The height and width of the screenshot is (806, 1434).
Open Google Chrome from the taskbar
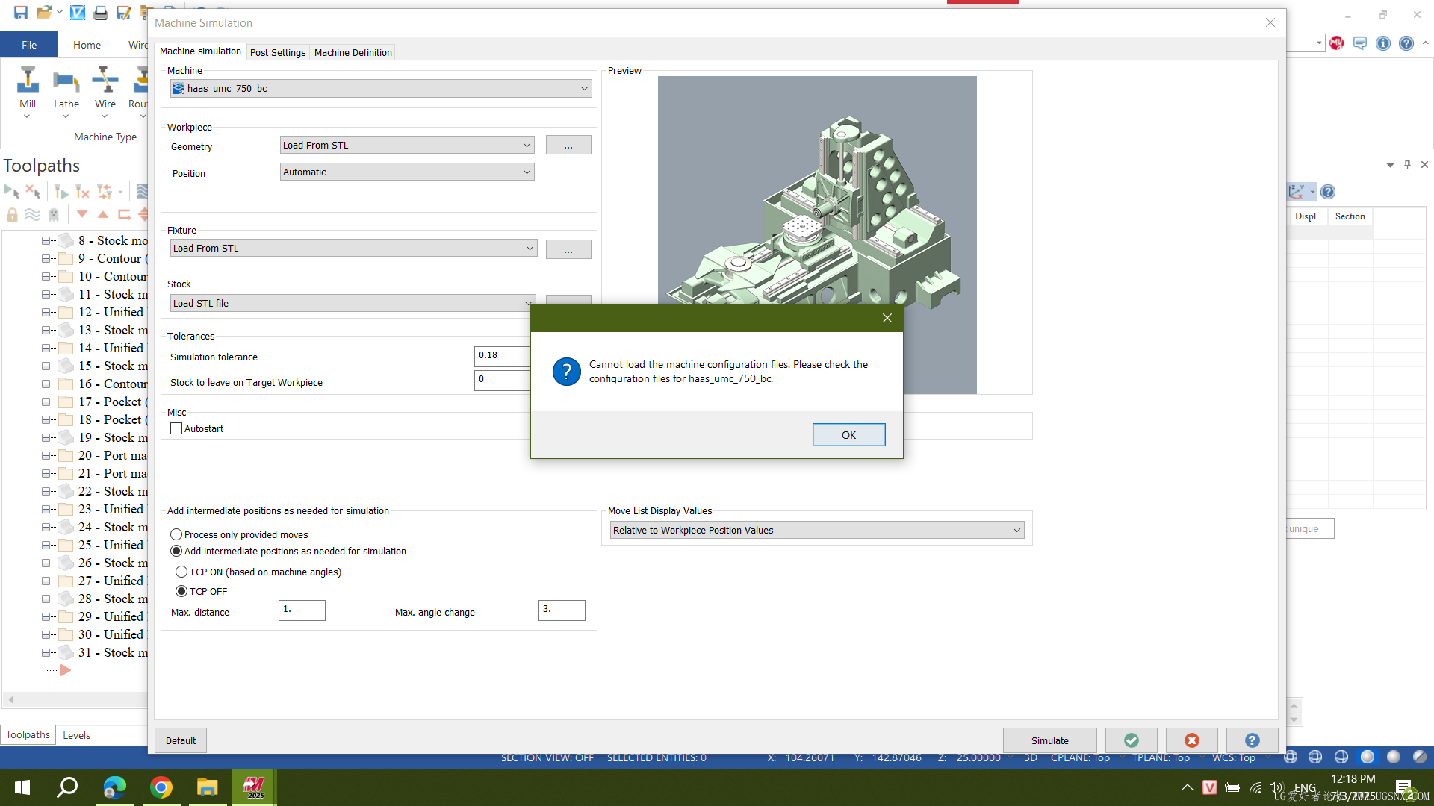[161, 787]
